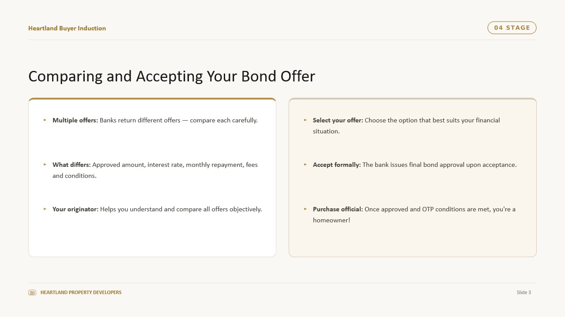Click the What differs bold label
The width and height of the screenshot is (565, 317).
pos(72,165)
